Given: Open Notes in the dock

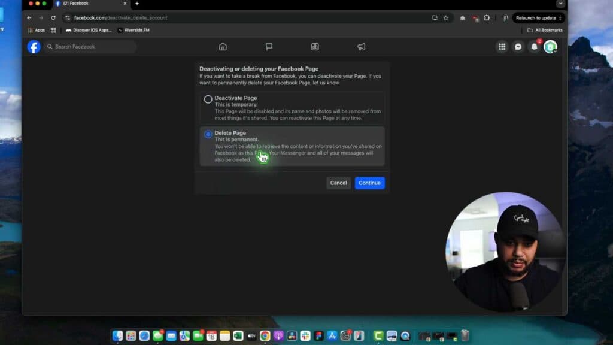Looking at the screenshot, I should [x=225, y=335].
